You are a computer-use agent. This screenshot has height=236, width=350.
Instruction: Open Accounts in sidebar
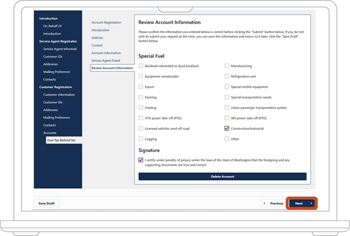point(49,133)
